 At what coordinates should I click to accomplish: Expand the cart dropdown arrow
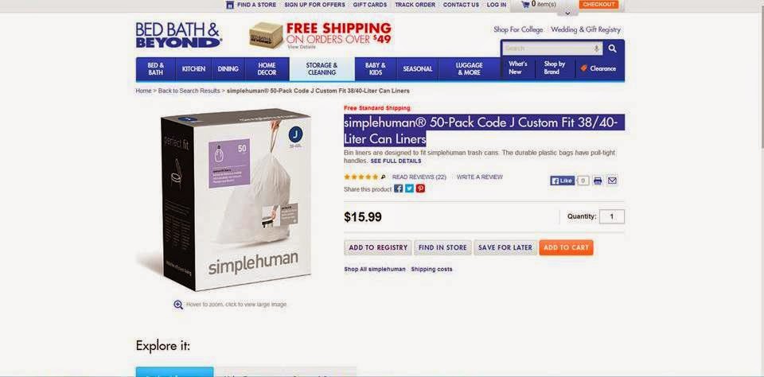click(567, 13)
